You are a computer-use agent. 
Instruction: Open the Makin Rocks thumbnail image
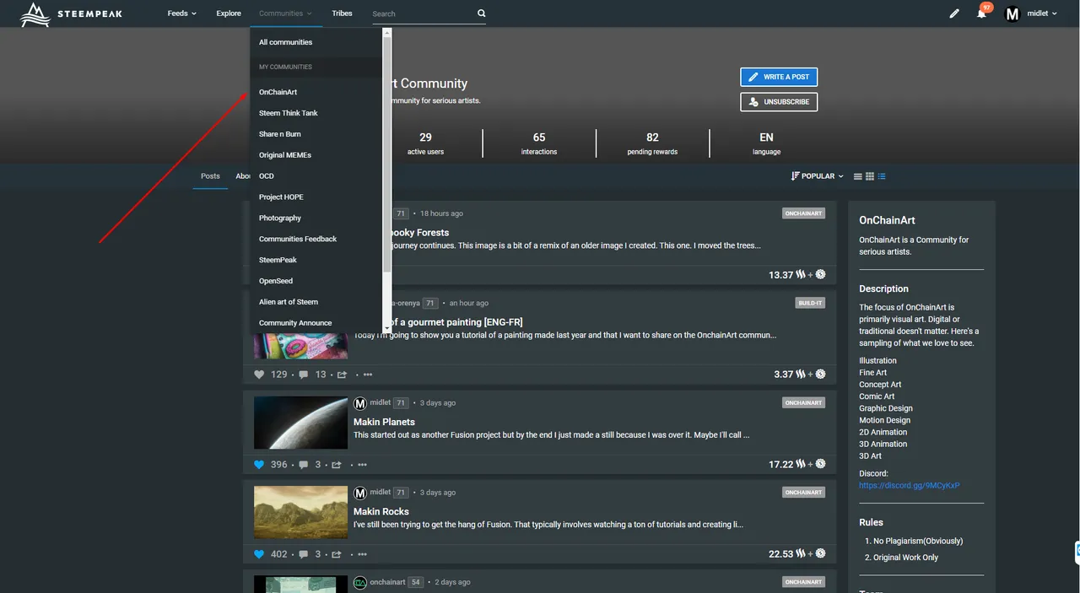[300, 512]
